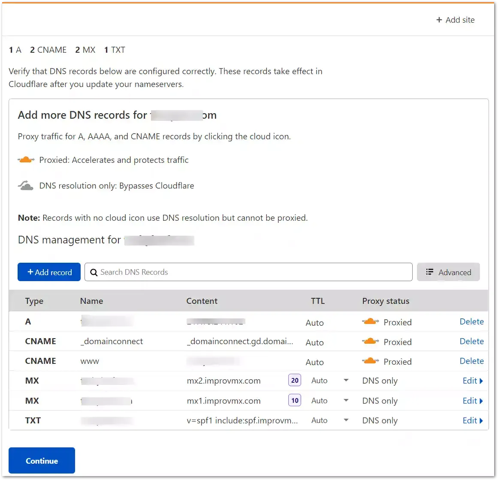Click the 2 CNAME record count
This screenshot has height=480, width=498.
(48, 50)
